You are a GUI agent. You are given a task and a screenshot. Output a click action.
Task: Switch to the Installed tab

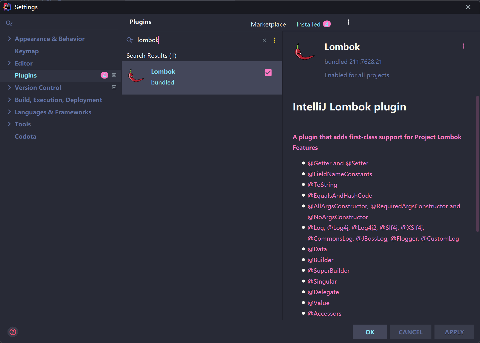click(x=308, y=25)
